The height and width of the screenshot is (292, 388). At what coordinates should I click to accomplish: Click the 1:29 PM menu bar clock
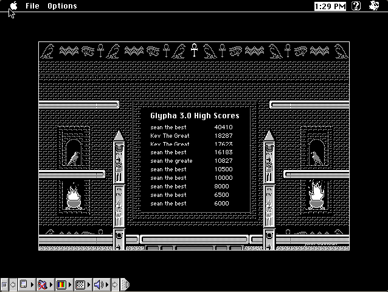(330, 6)
